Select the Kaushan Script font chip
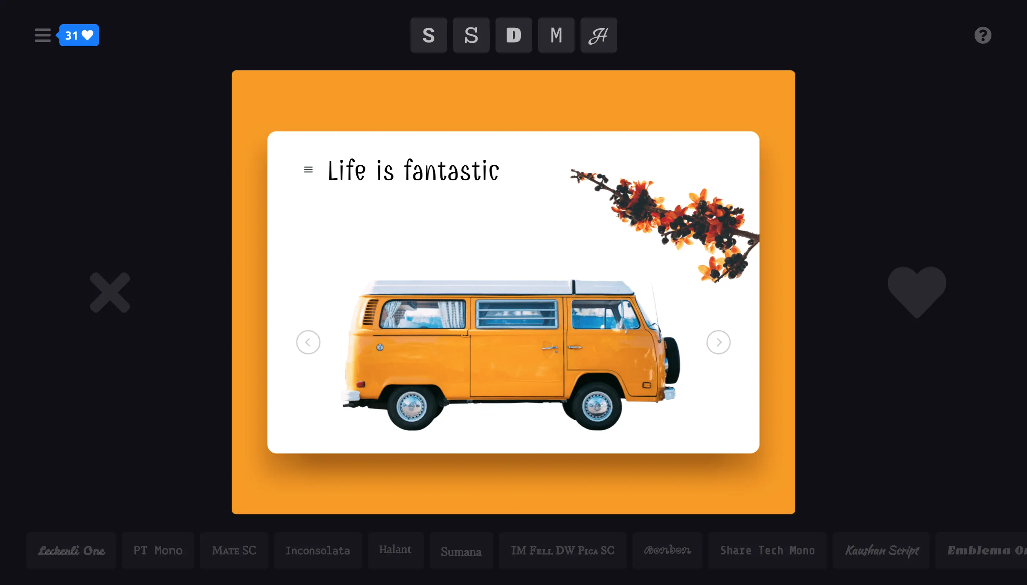1027x585 pixels. pyautogui.click(x=881, y=551)
